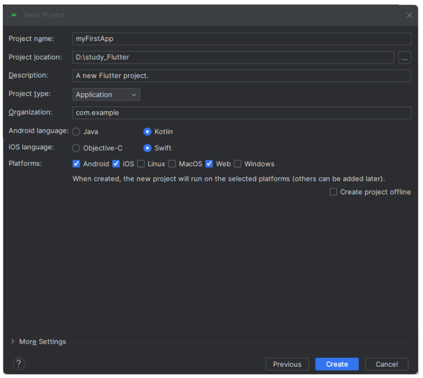Viewport: 423px width, 378px height.
Task: Uncheck the Android platform checkbox
Action: 76,164
